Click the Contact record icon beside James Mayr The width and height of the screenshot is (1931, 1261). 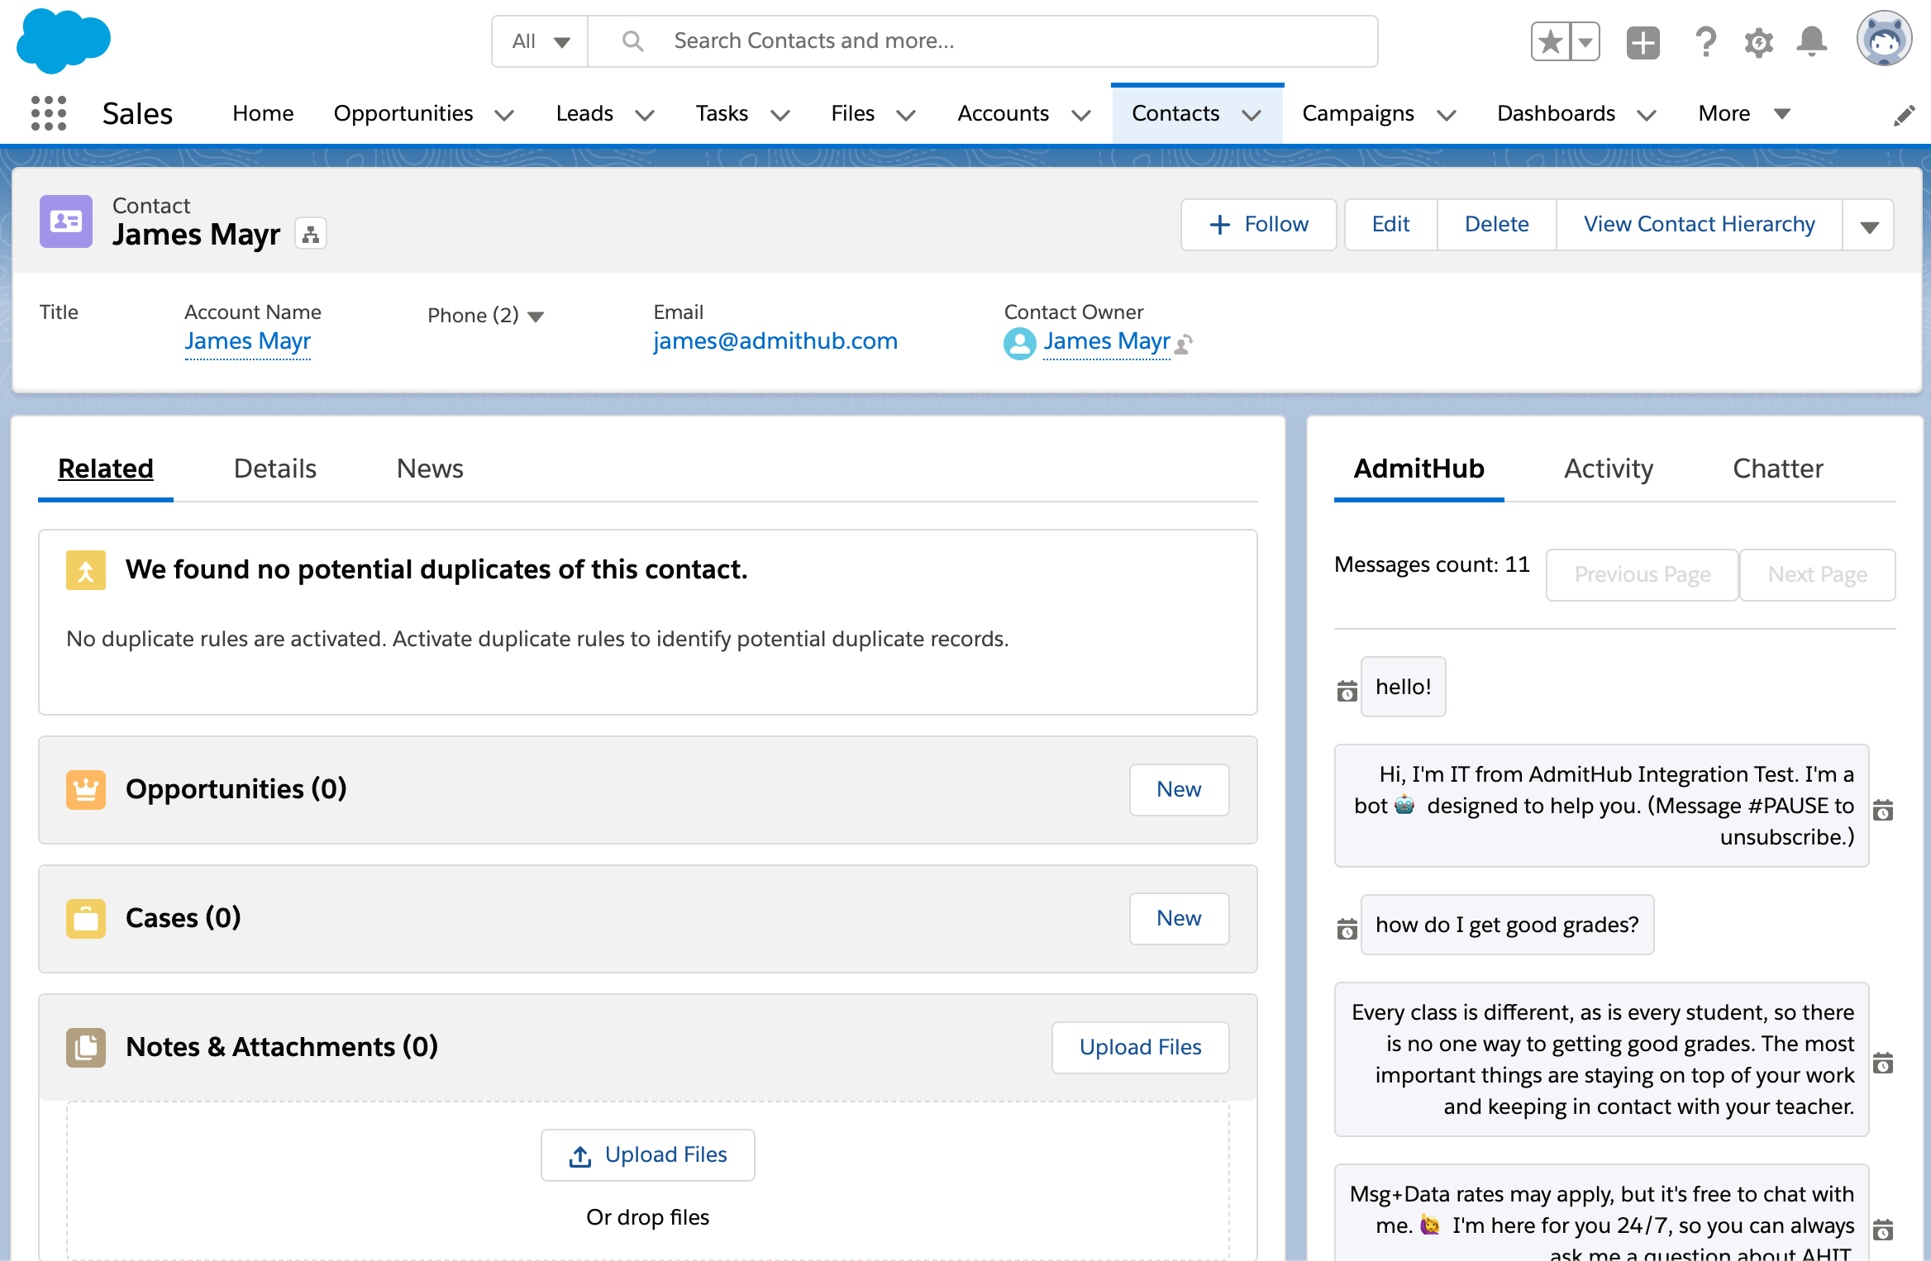(66, 221)
